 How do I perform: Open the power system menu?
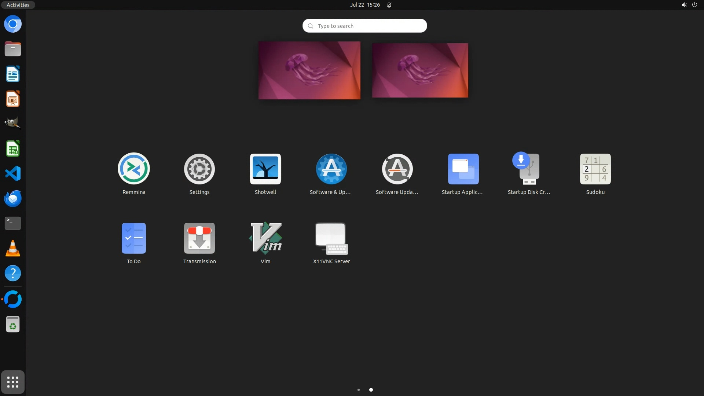pyautogui.click(x=694, y=5)
